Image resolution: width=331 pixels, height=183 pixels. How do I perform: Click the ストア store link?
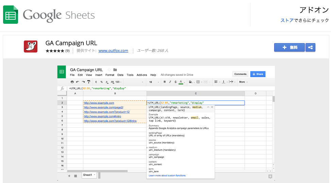[287, 20]
